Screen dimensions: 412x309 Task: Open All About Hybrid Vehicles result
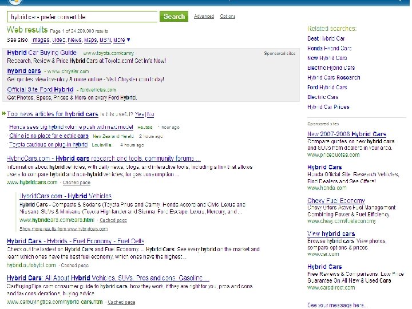tap(108, 278)
